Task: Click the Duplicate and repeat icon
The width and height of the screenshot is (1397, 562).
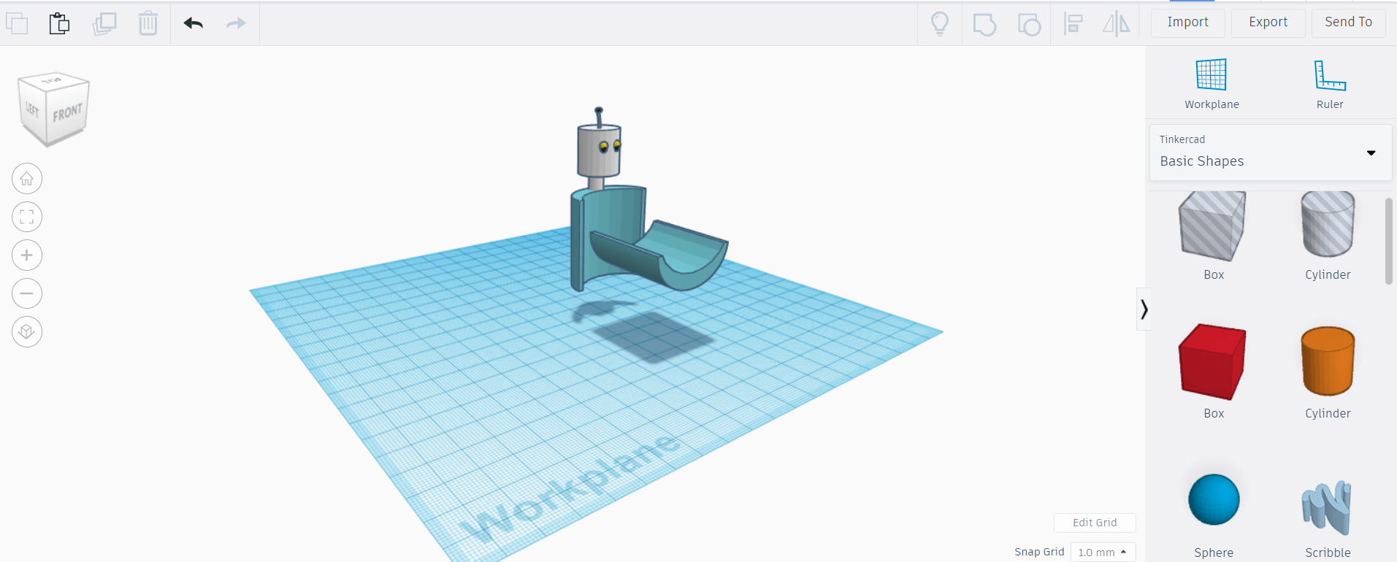Action: [104, 23]
